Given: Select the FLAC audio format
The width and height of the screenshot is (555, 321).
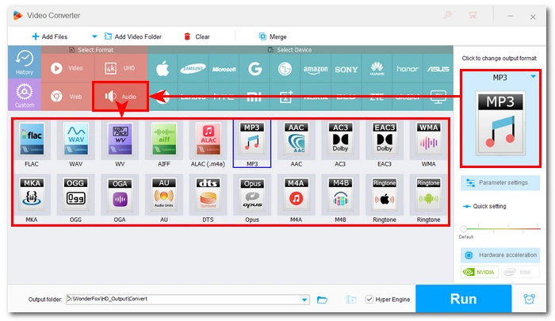Looking at the screenshot, I should click(x=32, y=139).
